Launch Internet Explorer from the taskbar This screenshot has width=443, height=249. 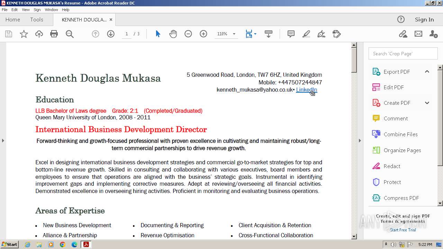coord(27,245)
